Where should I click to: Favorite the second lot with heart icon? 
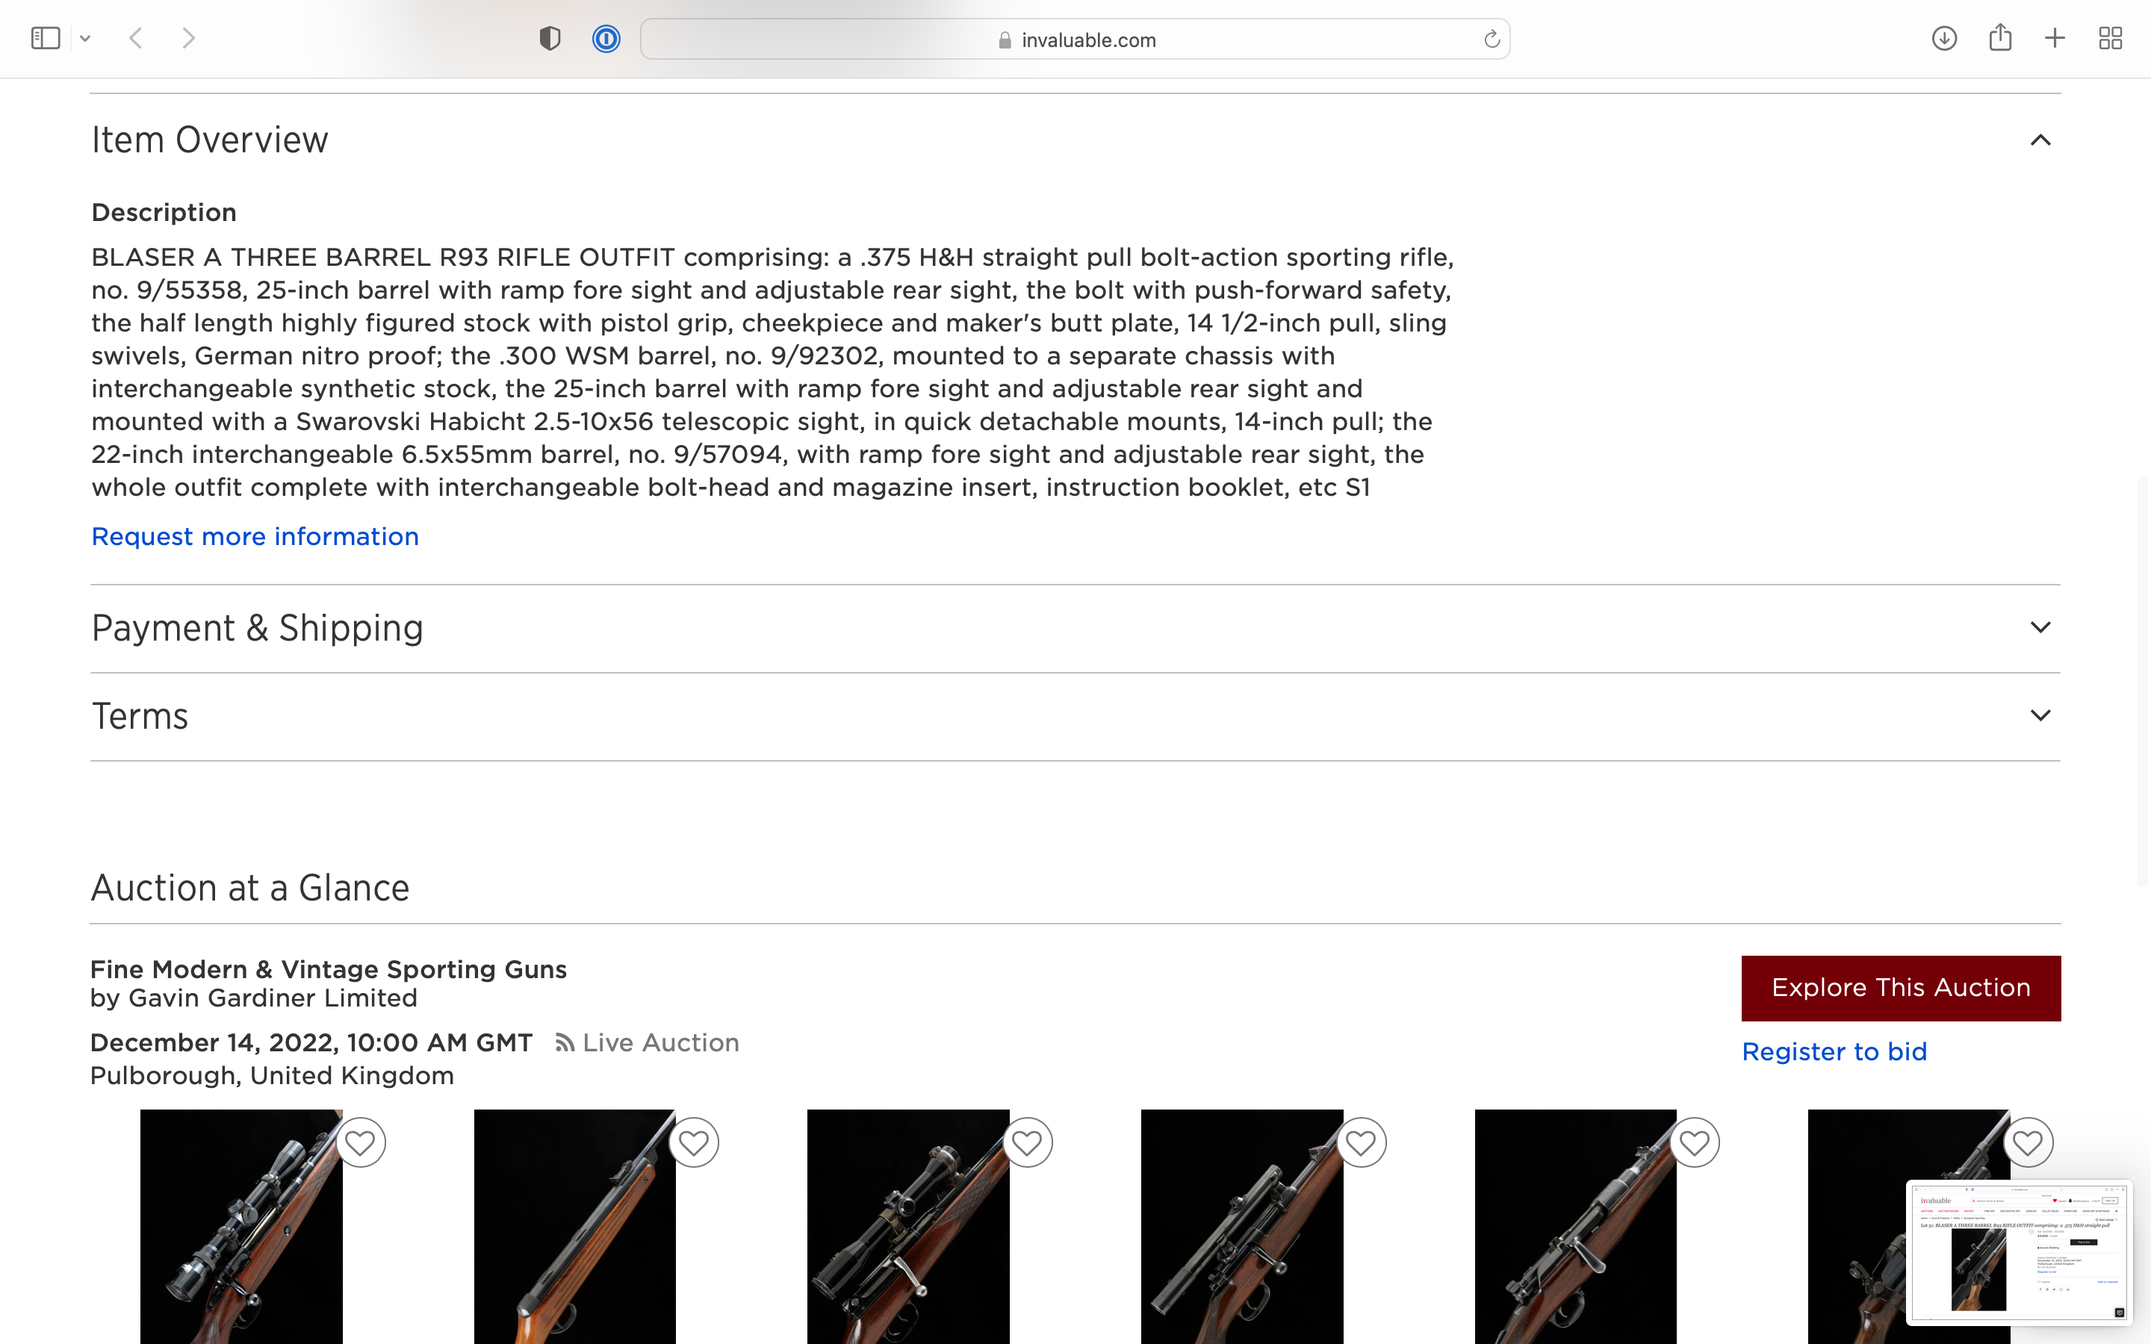[x=693, y=1142]
